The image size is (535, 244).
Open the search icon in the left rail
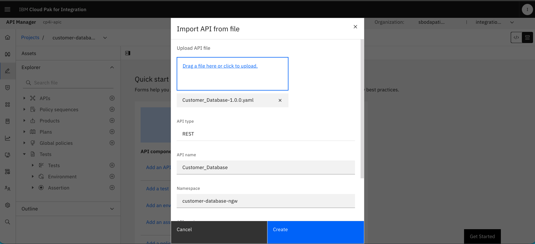pyautogui.click(x=8, y=222)
